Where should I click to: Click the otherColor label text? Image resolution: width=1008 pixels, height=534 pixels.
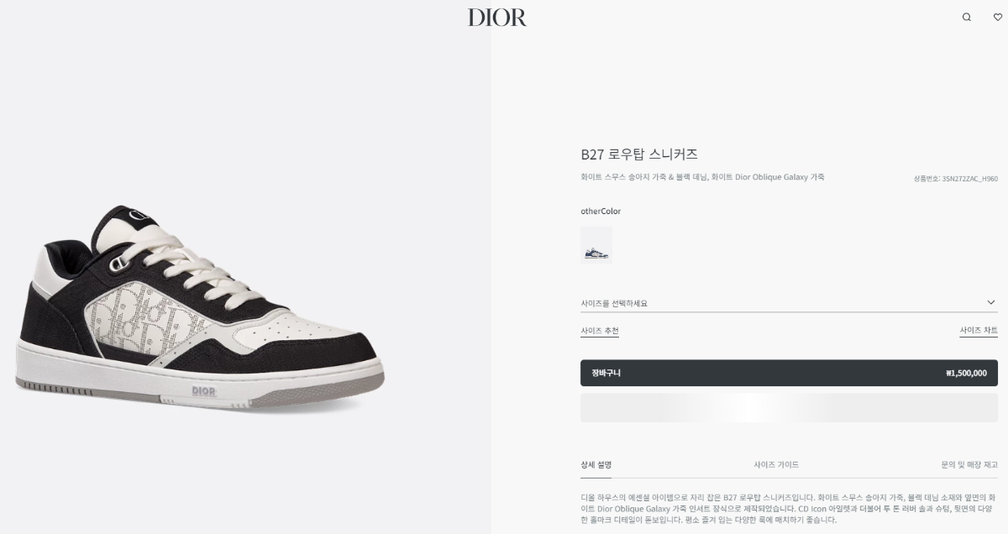pyautogui.click(x=601, y=212)
